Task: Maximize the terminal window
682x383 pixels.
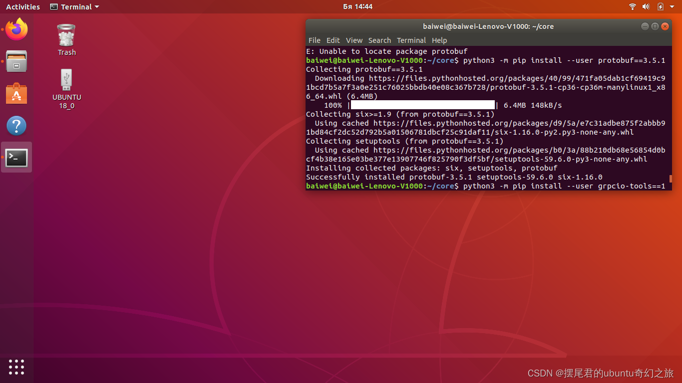Action: click(x=655, y=26)
